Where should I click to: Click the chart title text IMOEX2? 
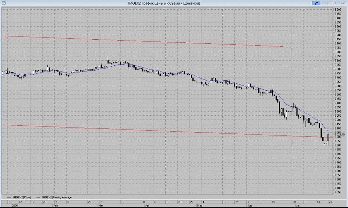point(134,3)
